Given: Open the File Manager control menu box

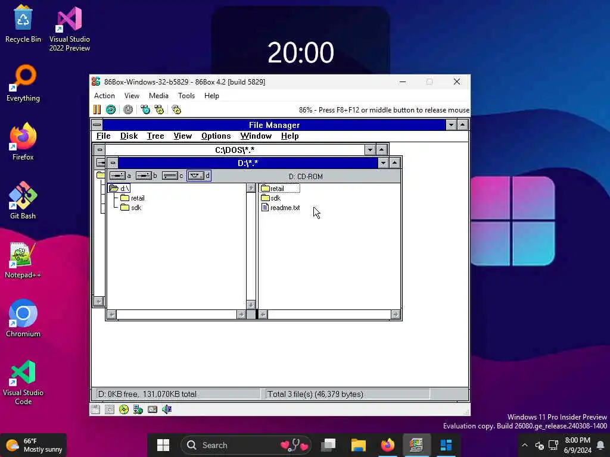Looking at the screenshot, I should click(97, 125).
